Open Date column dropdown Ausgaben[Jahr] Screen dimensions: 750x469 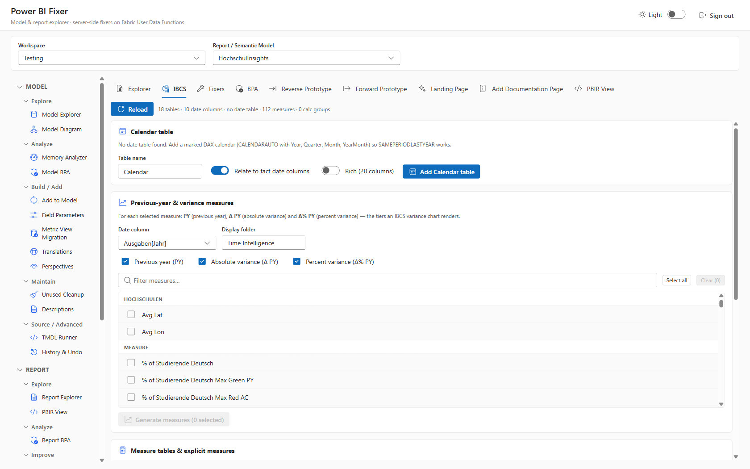pyautogui.click(x=167, y=243)
